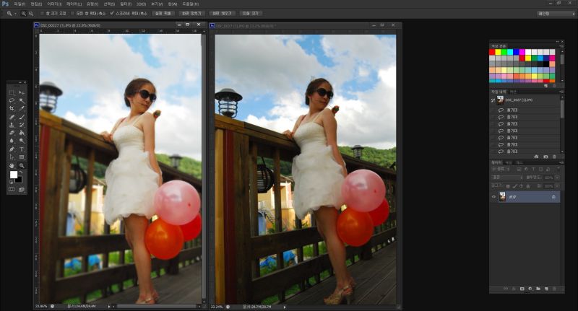Enable '창 크기 조정' checkbox

click(42, 13)
